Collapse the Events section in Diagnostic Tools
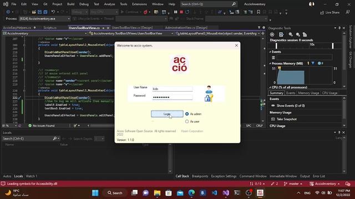 point(270,52)
